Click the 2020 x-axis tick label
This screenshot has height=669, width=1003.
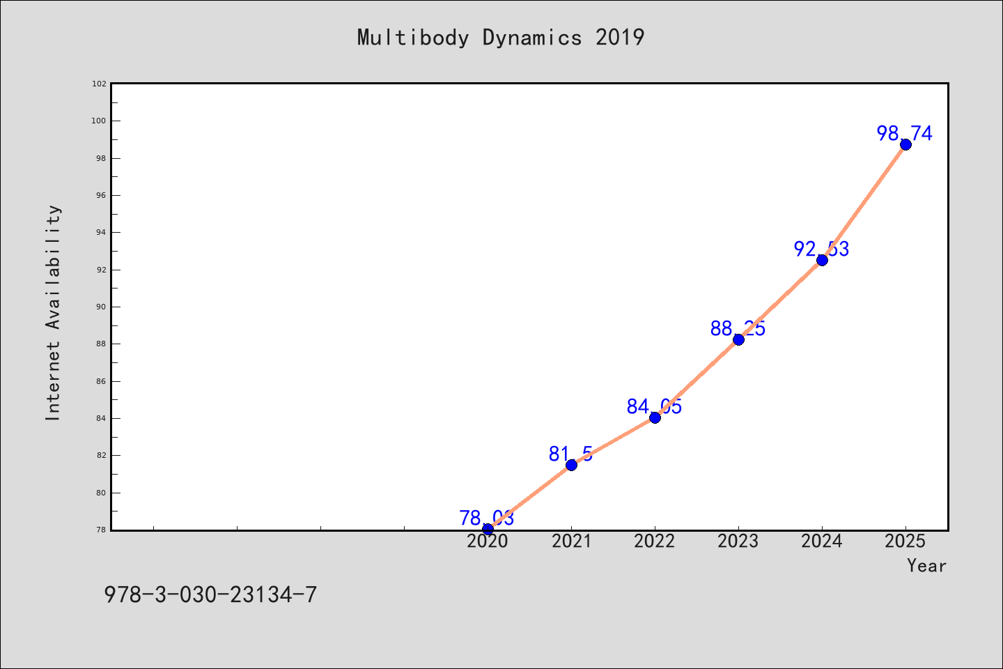tap(488, 541)
